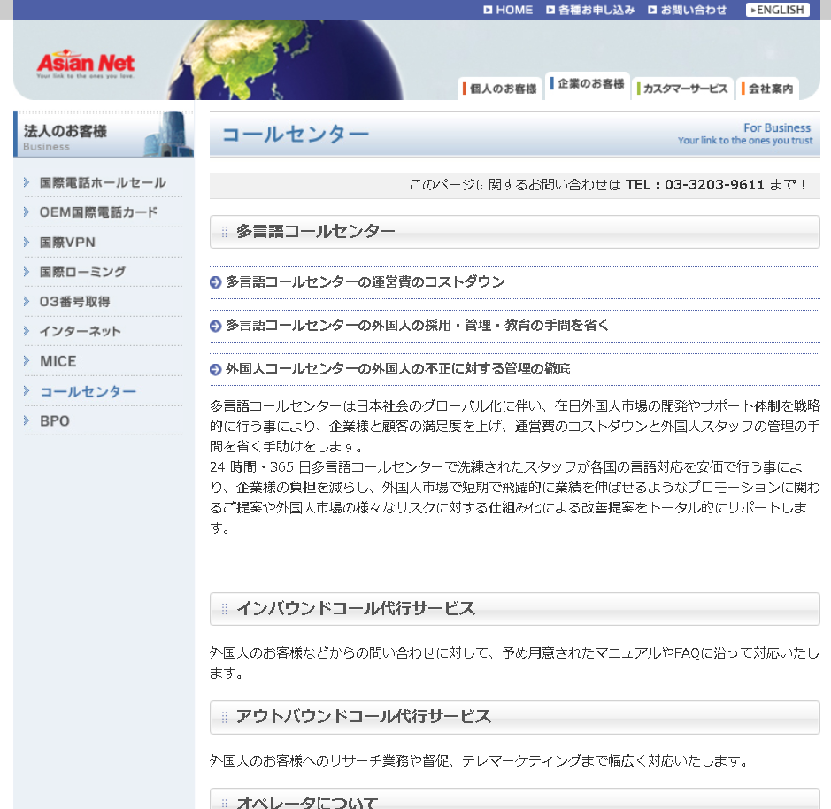The width and height of the screenshot is (831, 809).
Task: Click the Asian Net logo
Action: coord(85,64)
